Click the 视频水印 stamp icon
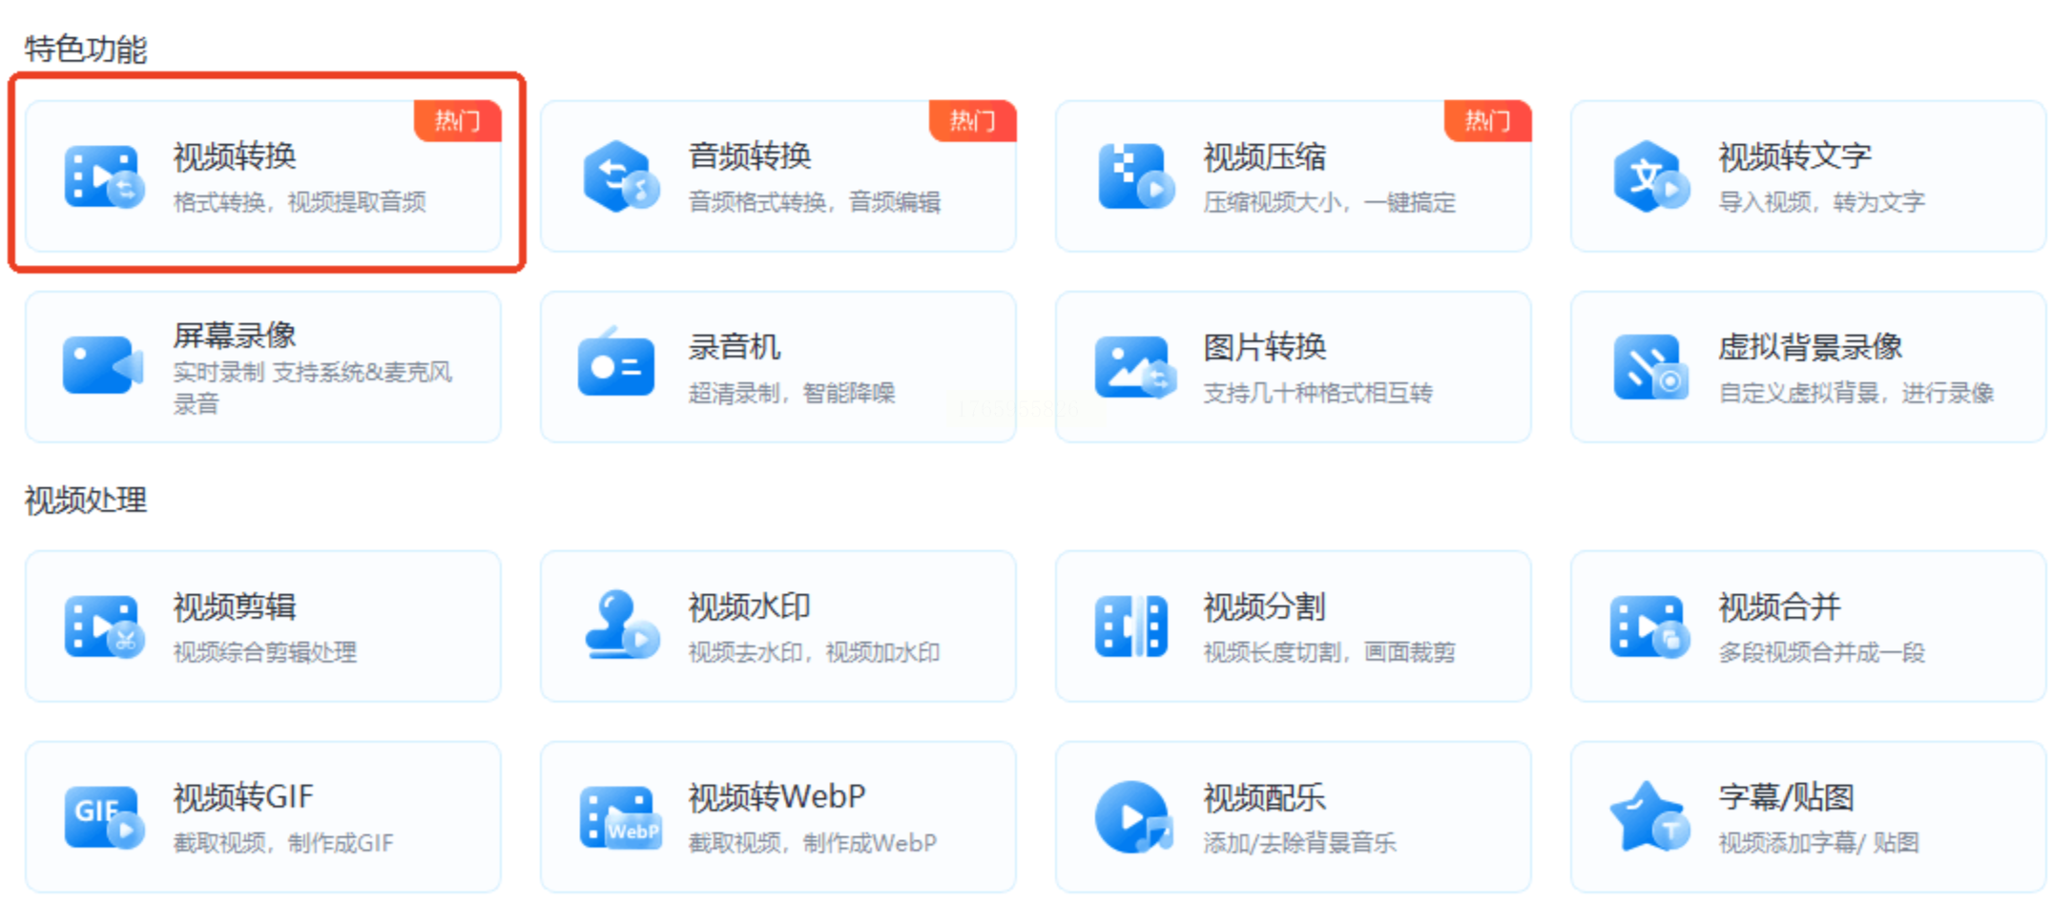The height and width of the screenshot is (923, 2053). coord(622,625)
